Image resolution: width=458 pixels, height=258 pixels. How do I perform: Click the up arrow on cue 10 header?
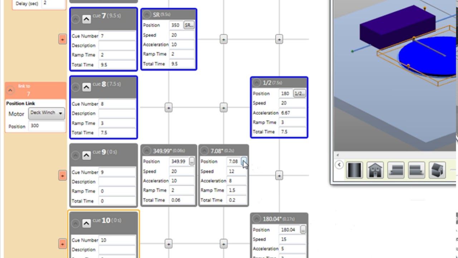(86, 223)
